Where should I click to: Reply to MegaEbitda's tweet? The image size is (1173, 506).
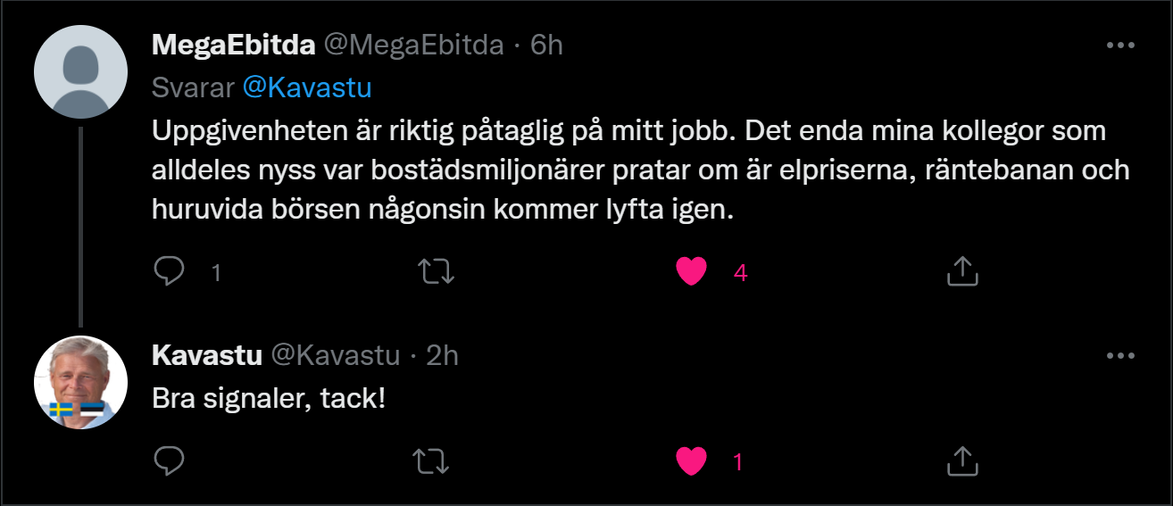pos(169,271)
